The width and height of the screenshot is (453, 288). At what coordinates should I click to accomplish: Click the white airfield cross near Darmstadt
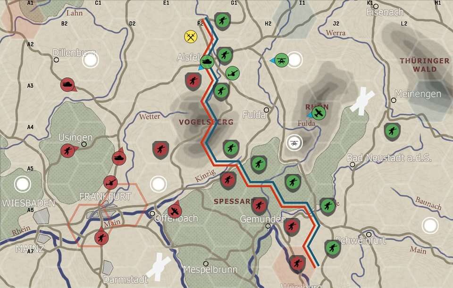click(x=159, y=266)
